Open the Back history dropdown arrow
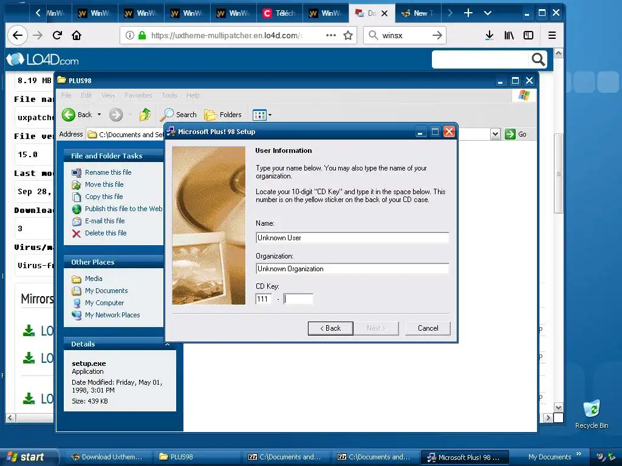 (99, 115)
